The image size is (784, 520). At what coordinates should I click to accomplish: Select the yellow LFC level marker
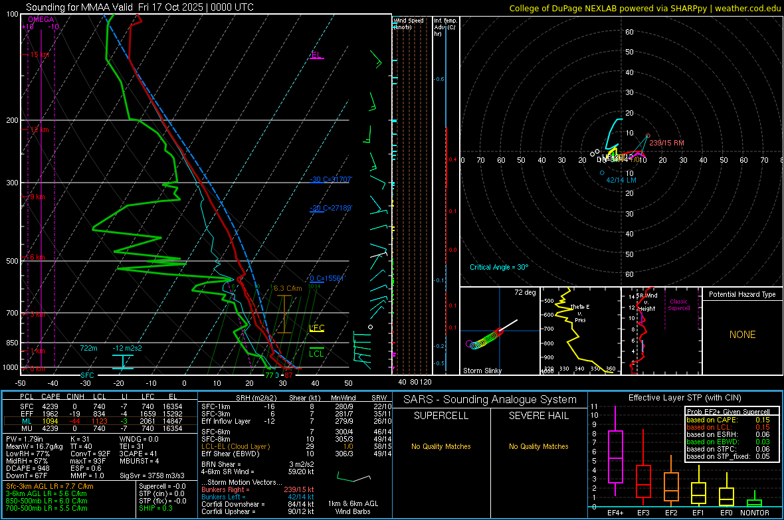point(316,328)
